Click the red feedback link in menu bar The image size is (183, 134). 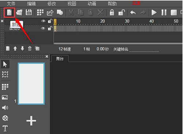coord(137,3)
